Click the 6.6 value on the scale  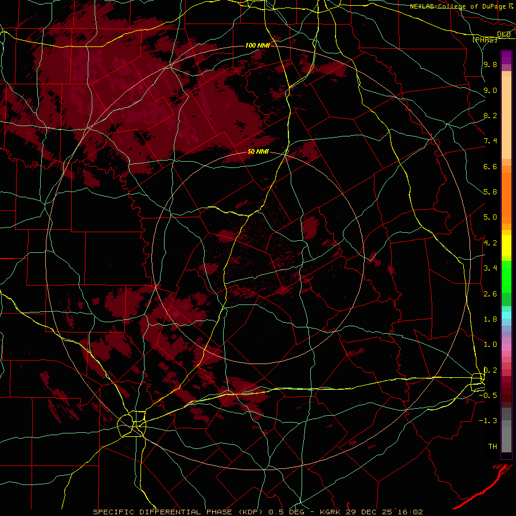point(490,166)
